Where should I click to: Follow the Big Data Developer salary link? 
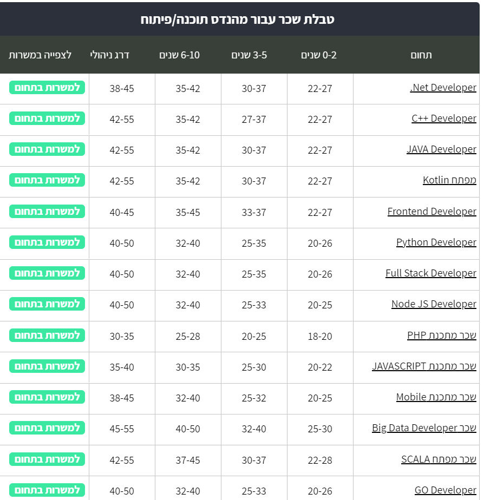[x=424, y=428]
